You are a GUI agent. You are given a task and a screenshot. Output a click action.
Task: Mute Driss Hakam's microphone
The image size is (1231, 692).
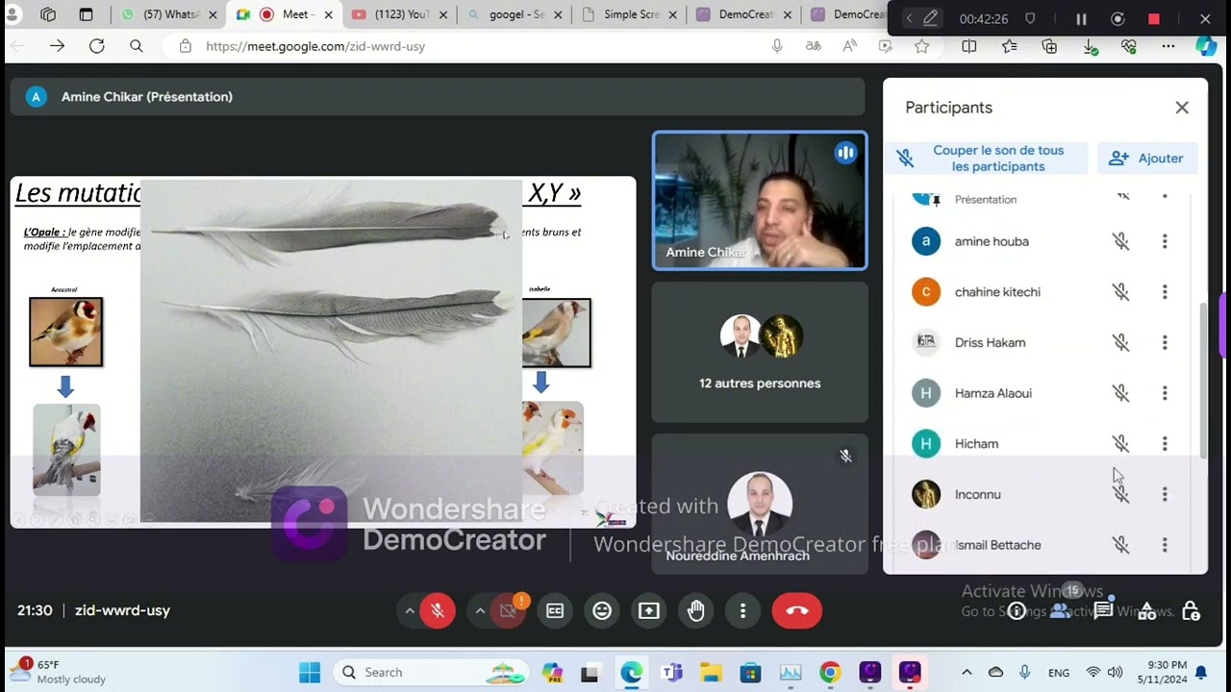1121,342
